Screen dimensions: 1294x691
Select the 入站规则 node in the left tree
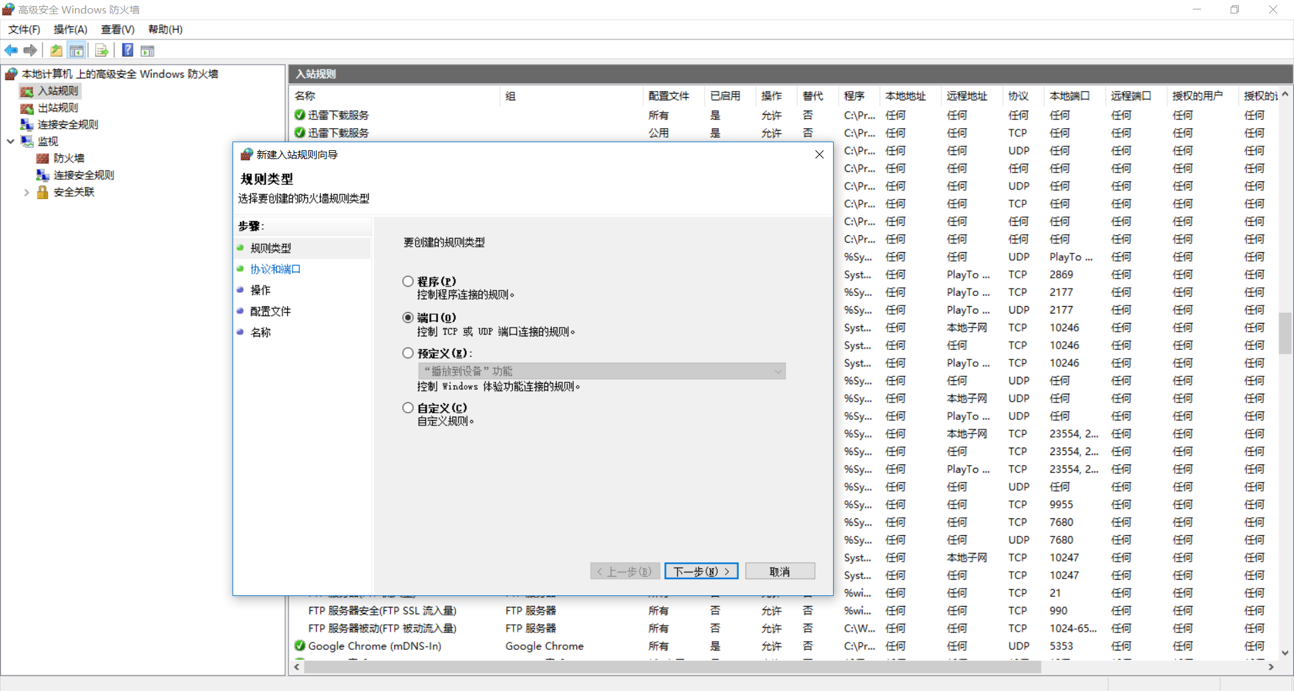57,90
